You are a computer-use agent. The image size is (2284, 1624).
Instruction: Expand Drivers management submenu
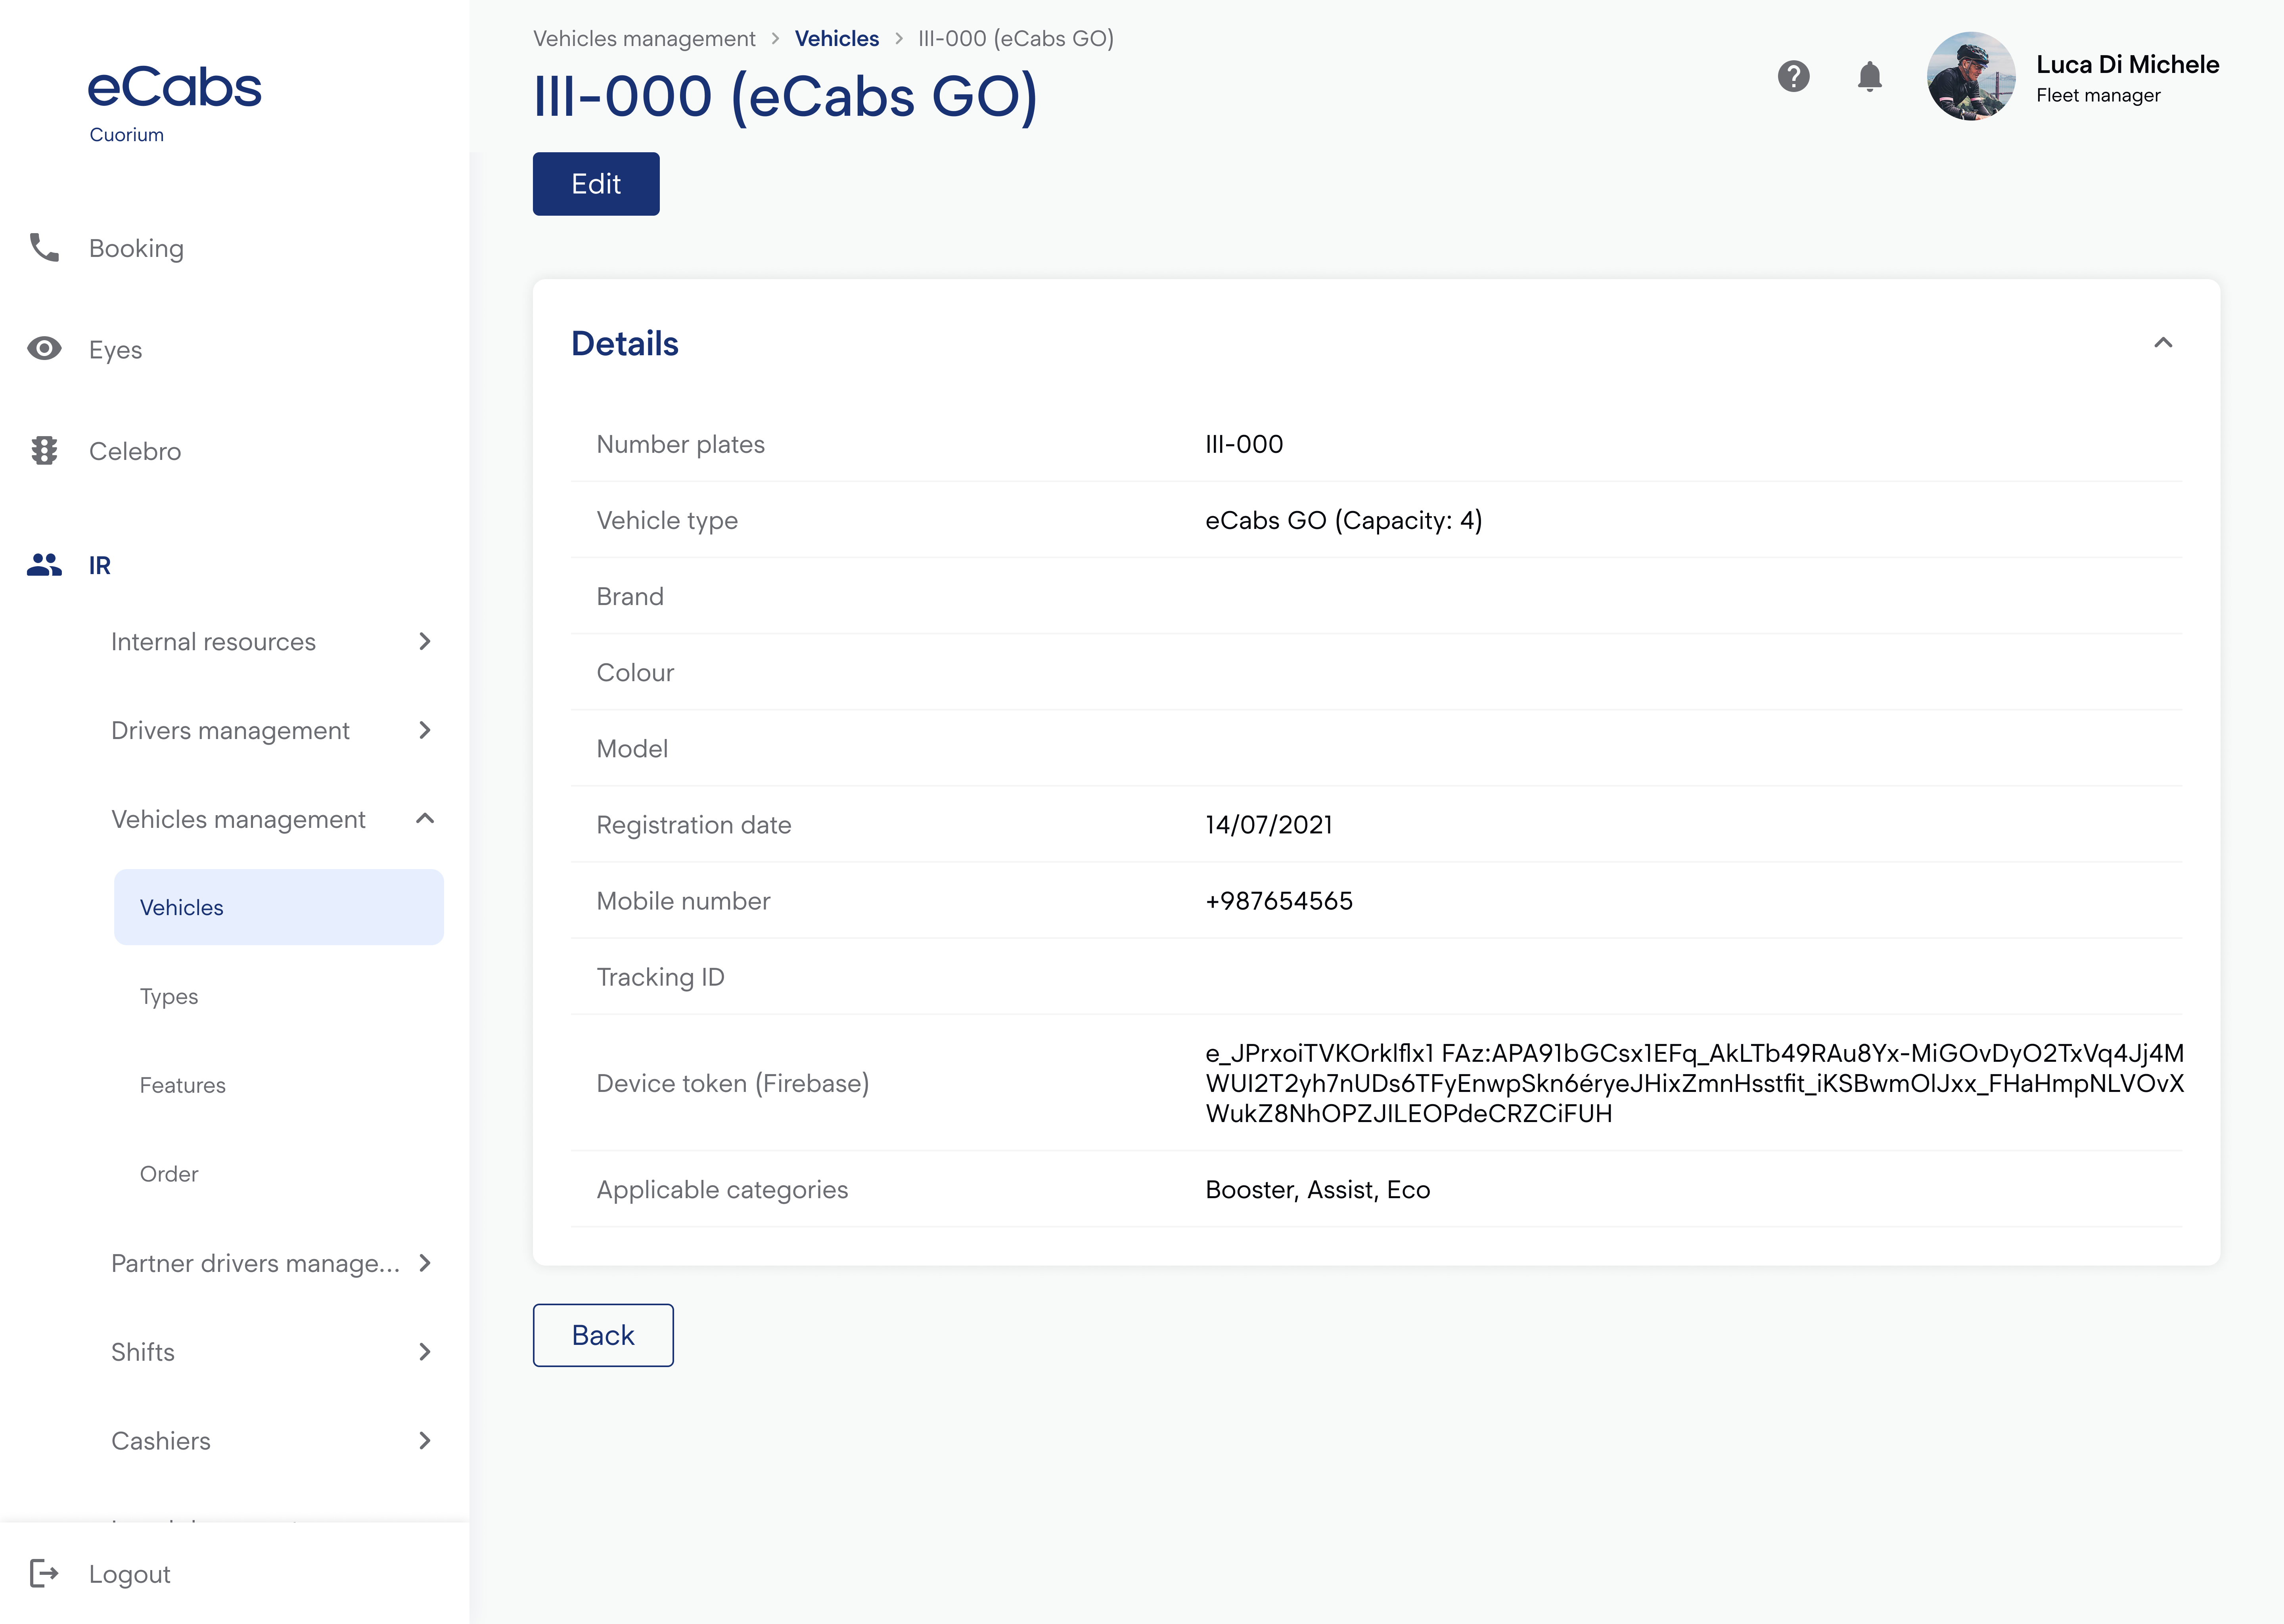coord(425,730)
